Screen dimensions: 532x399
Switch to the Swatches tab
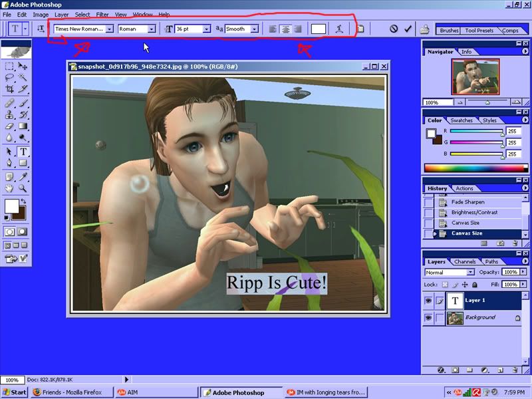[x=461, y=120]
